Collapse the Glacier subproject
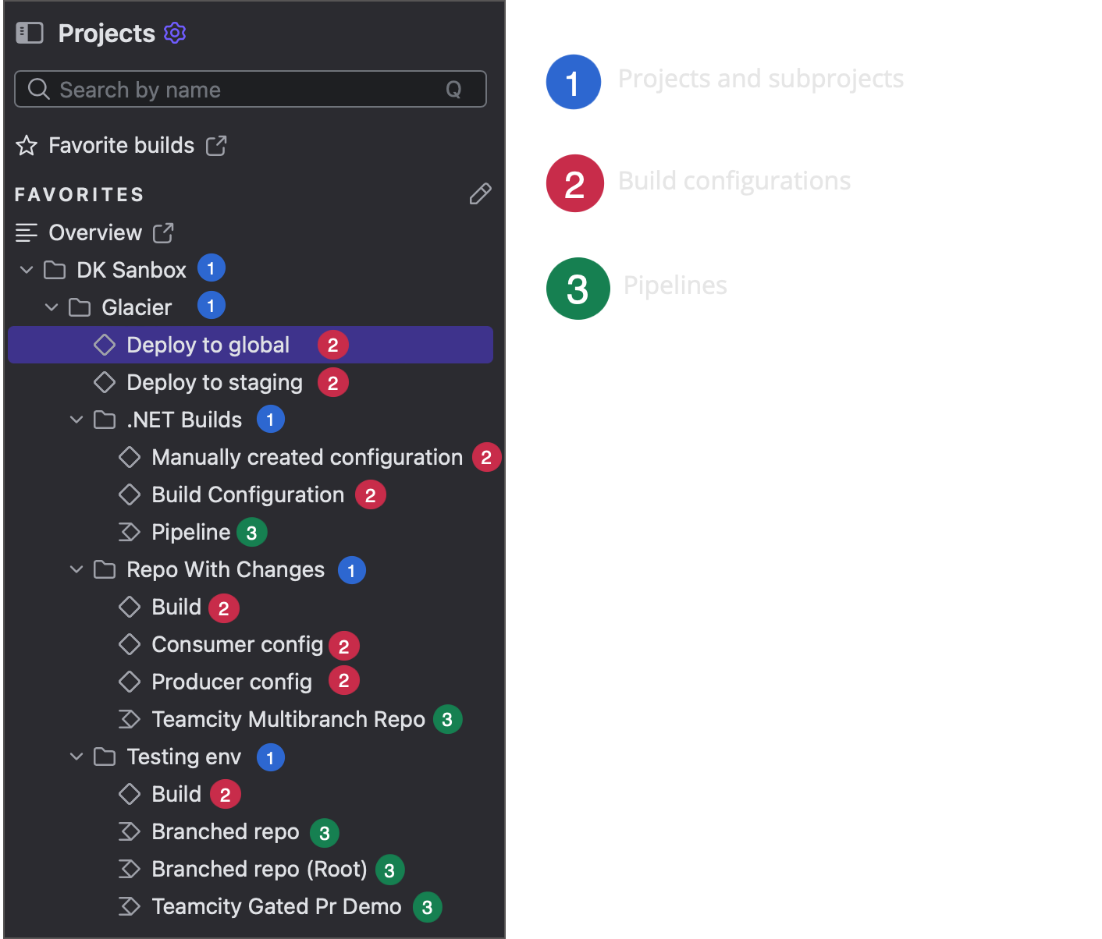This screenshot has height=939, width=1102. pyautogui.click(x=52, y=307)
